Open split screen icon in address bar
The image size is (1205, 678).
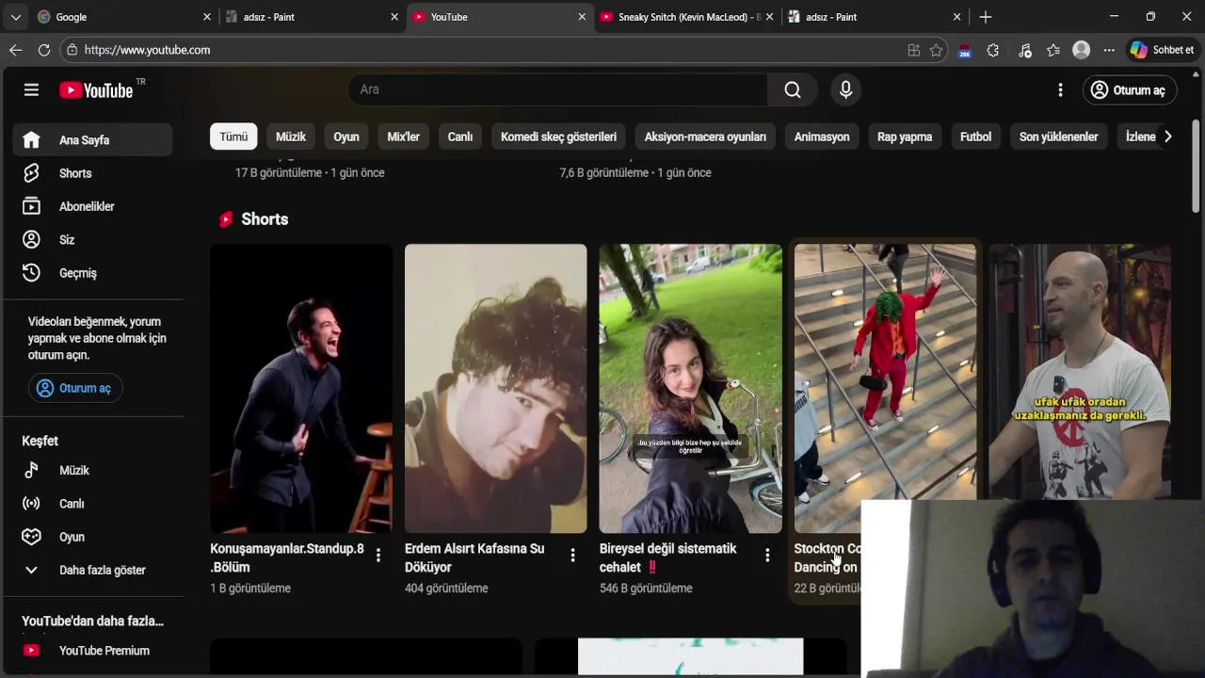click(x=913, y=50)
